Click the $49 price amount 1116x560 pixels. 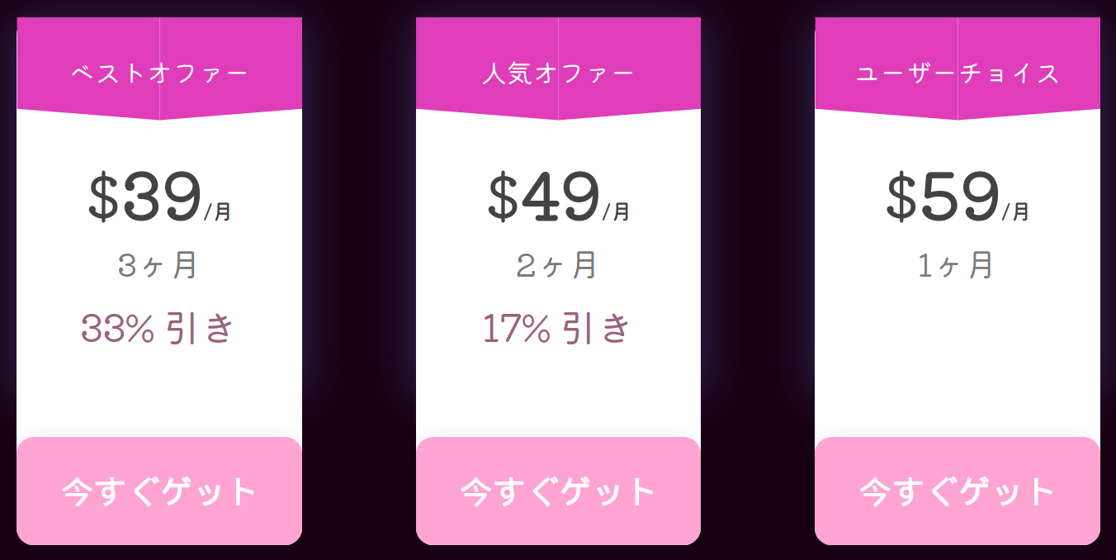543,197
